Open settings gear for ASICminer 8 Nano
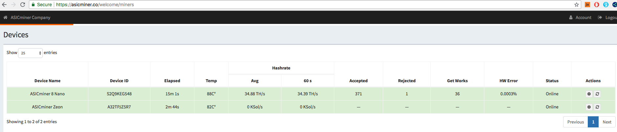Viewport: 617px width, 132px height. [589, 94]
